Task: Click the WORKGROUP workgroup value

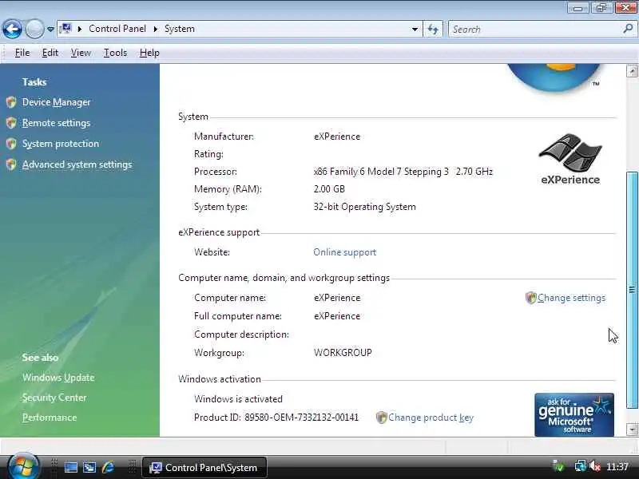Action: 343,353
